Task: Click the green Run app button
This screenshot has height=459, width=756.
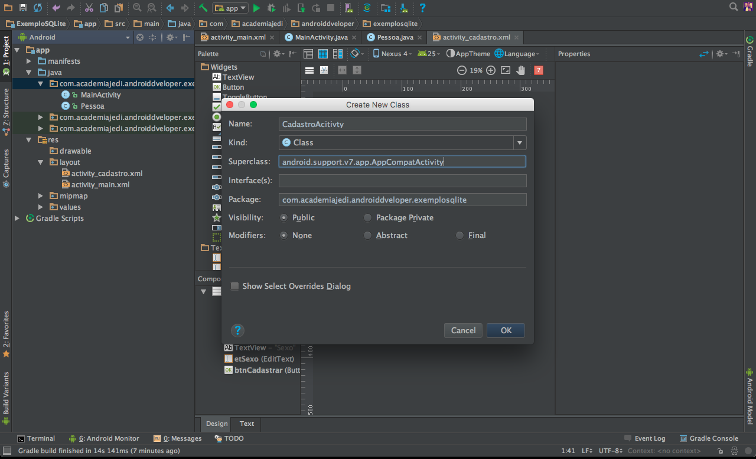Action: click(256, 8)
